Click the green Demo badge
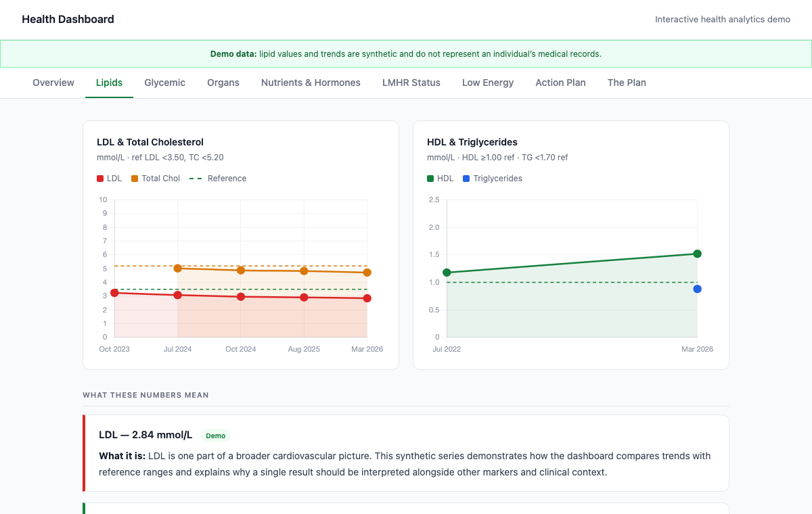This screenshot has height=514, width=812. coord(215,436)
